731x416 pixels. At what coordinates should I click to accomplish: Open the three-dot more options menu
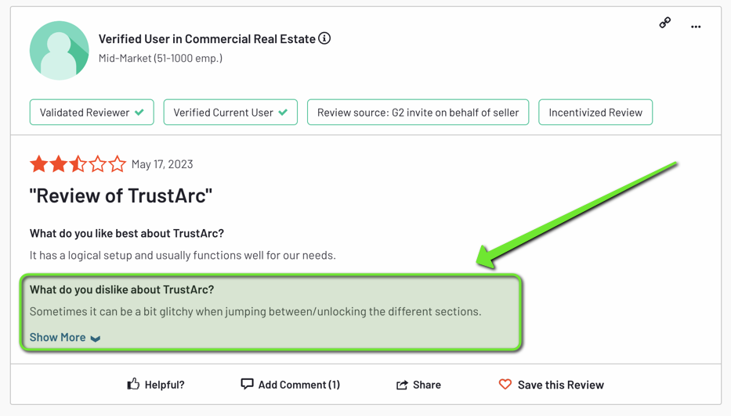point(696,27)
